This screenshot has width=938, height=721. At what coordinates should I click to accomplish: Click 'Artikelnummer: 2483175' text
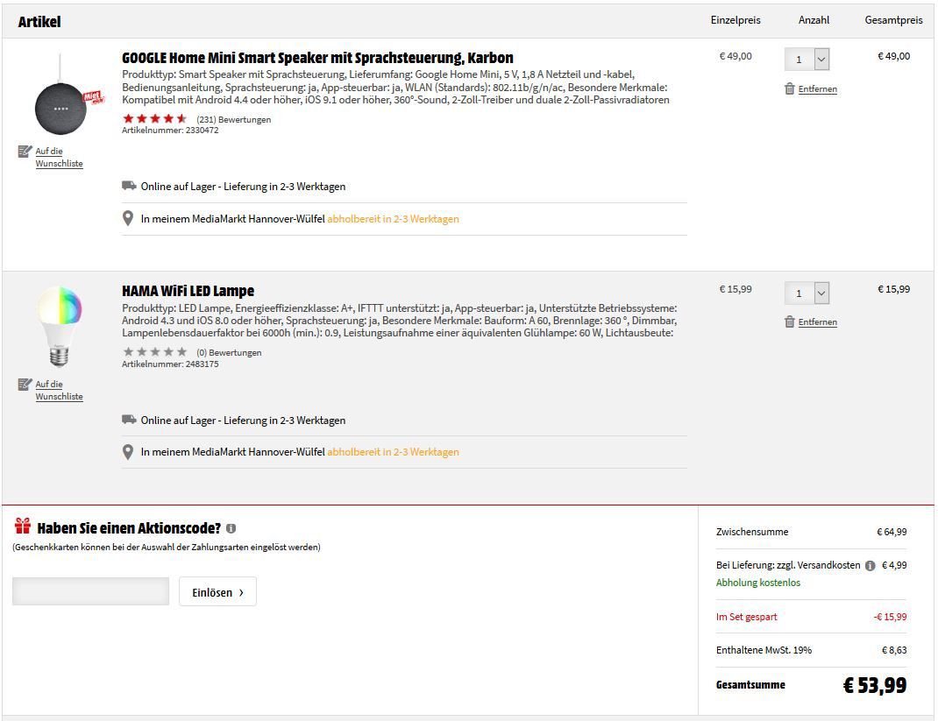(x=170, y=364)
